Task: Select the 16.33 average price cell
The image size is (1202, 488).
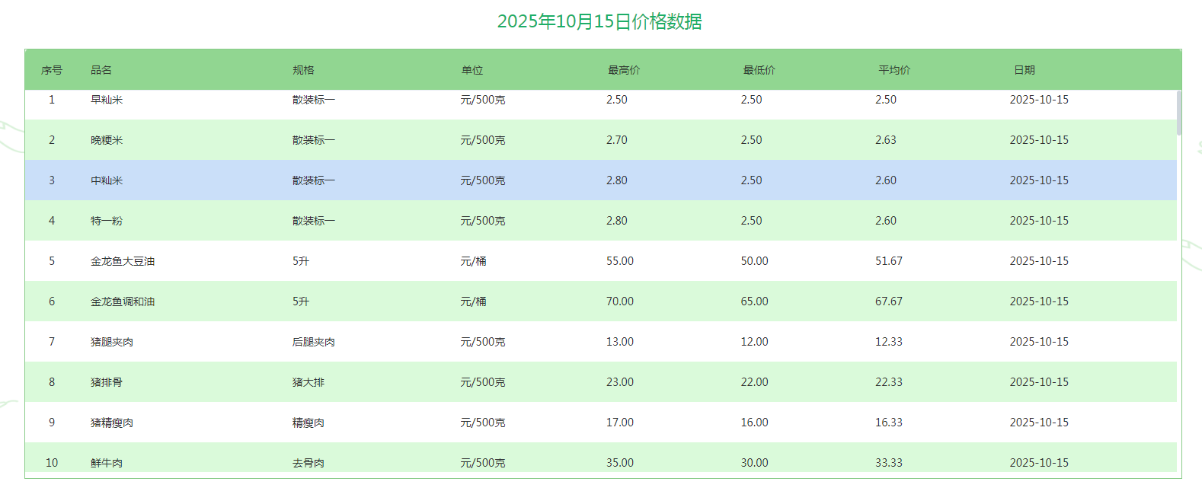Action: (x=889, y=423)
